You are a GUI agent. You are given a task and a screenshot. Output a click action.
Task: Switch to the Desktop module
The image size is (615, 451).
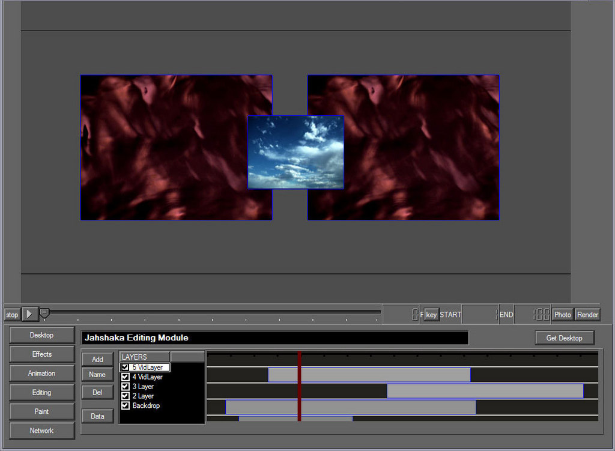[42, 335]
